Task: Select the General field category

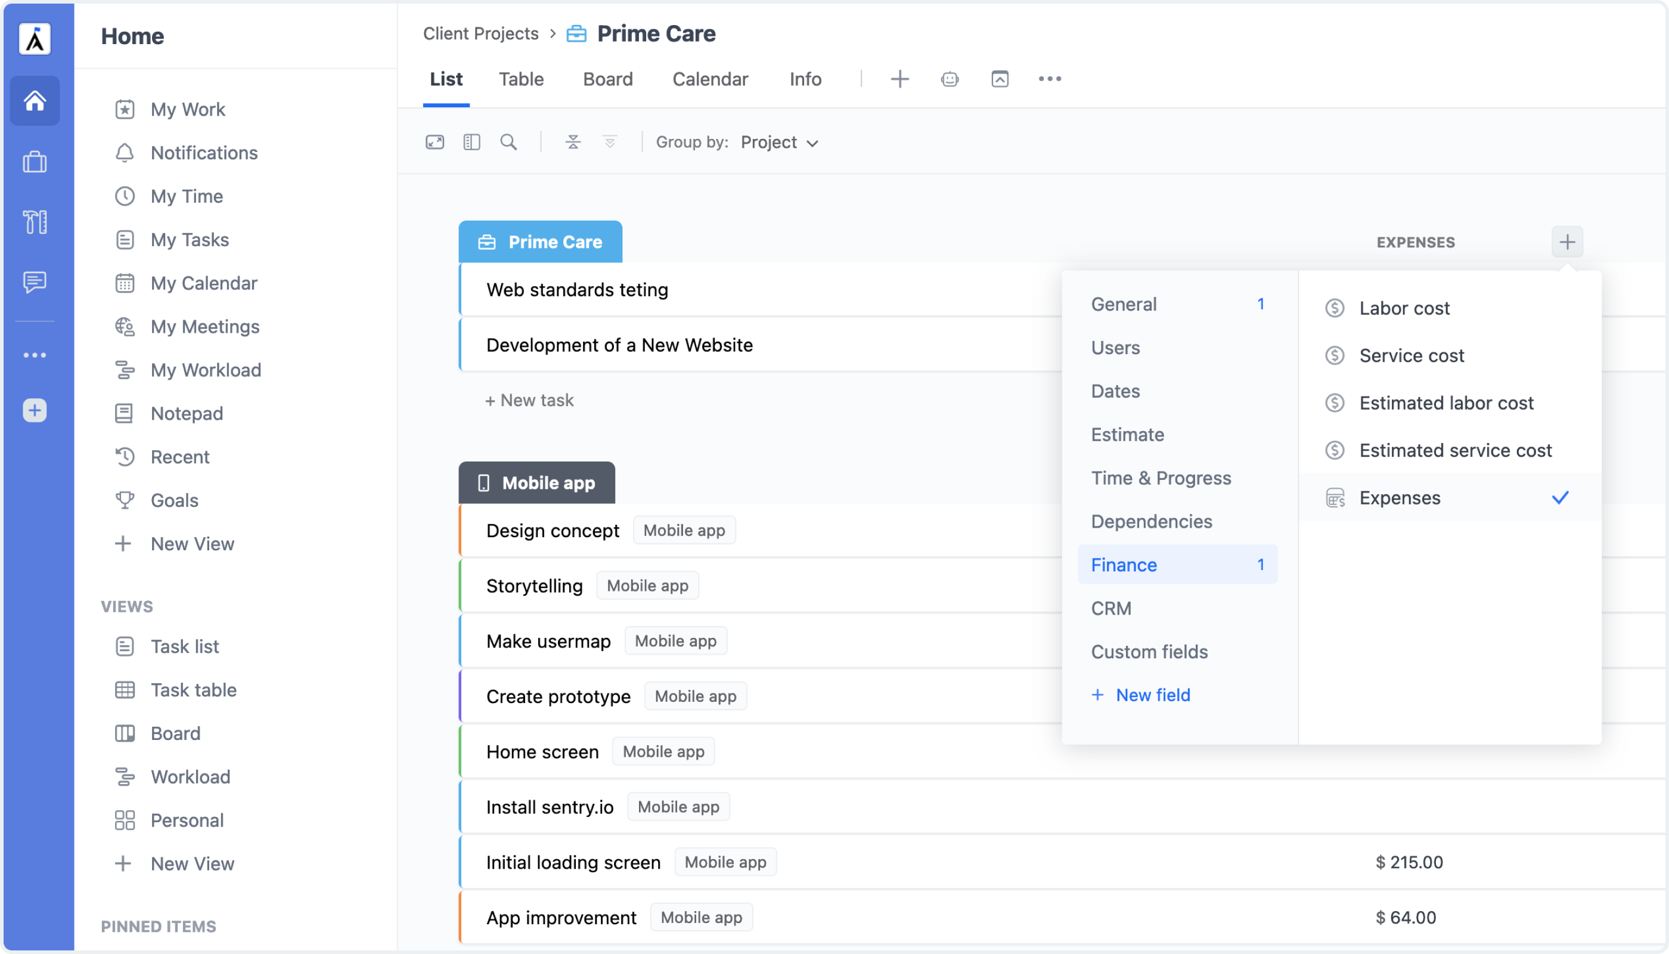Action: coord(1178,304)
